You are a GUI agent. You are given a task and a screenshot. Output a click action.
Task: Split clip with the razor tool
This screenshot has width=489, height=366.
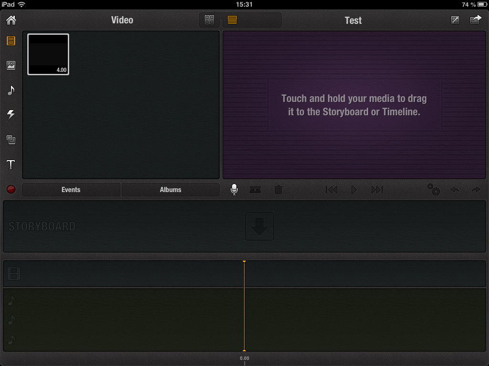(255, 190)
